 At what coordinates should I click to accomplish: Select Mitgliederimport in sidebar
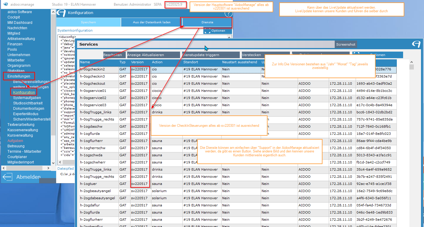(21, 162)
